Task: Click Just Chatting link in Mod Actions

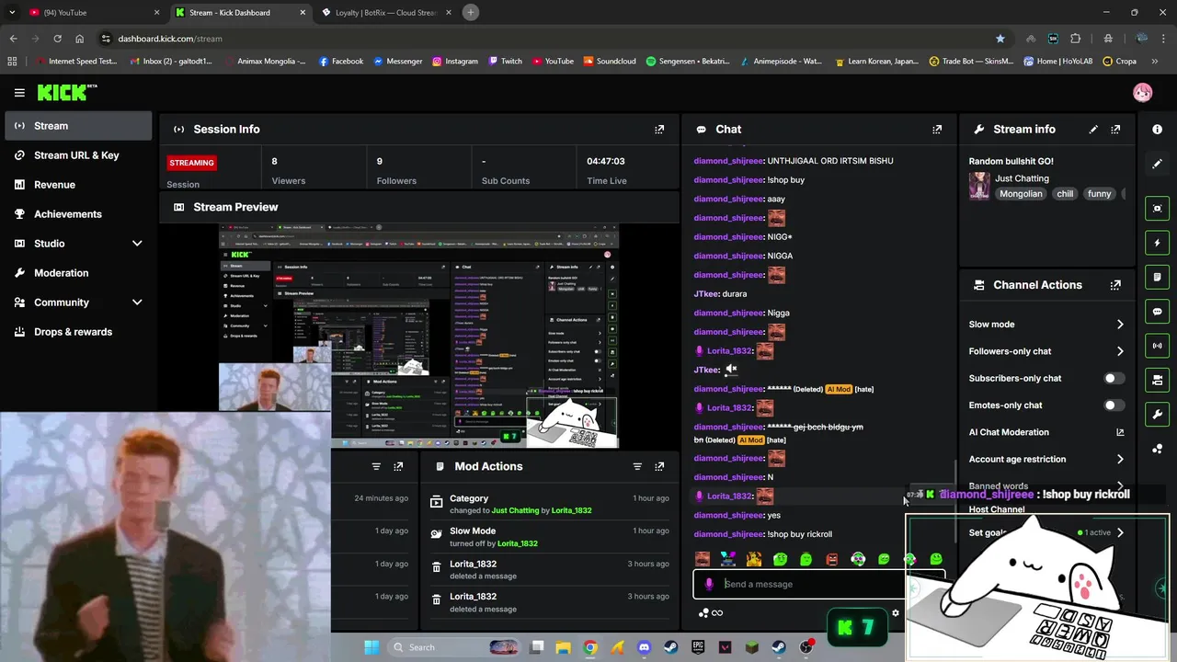Action: click(x=515, y=511)
